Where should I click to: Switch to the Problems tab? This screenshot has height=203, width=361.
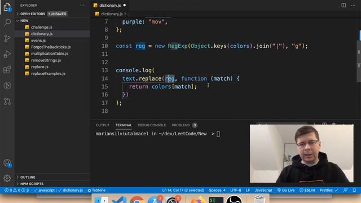[x=180, y=125]
